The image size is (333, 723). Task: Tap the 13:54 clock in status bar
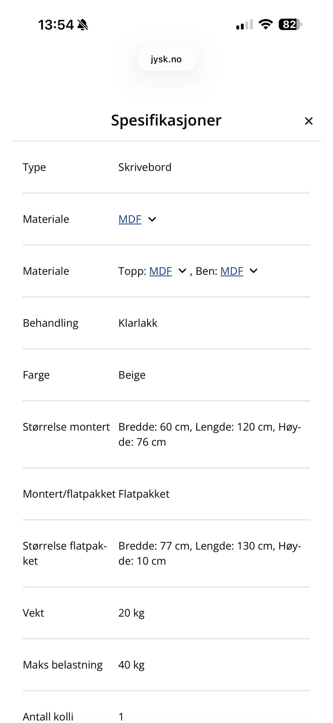coord(56,25)
